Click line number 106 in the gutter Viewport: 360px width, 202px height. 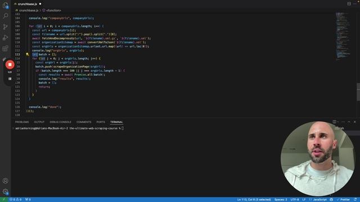(17, 26)
